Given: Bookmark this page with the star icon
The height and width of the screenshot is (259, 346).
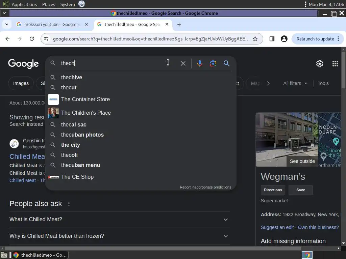Looking at the screenshot, I should pyautogui.click(x=255, y=39).
